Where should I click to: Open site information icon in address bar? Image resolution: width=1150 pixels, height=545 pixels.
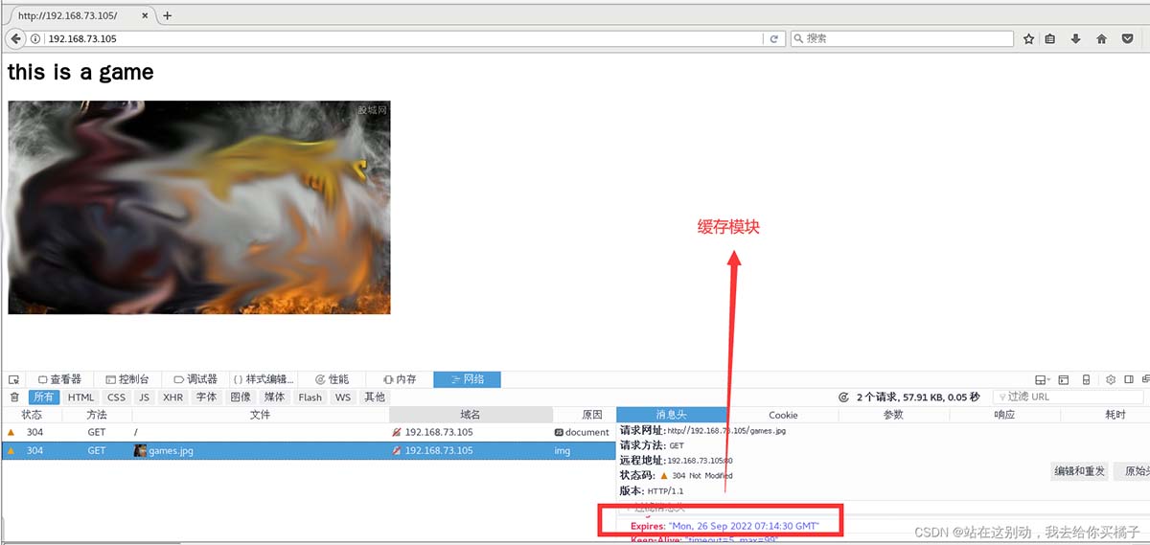click(35, 39)
